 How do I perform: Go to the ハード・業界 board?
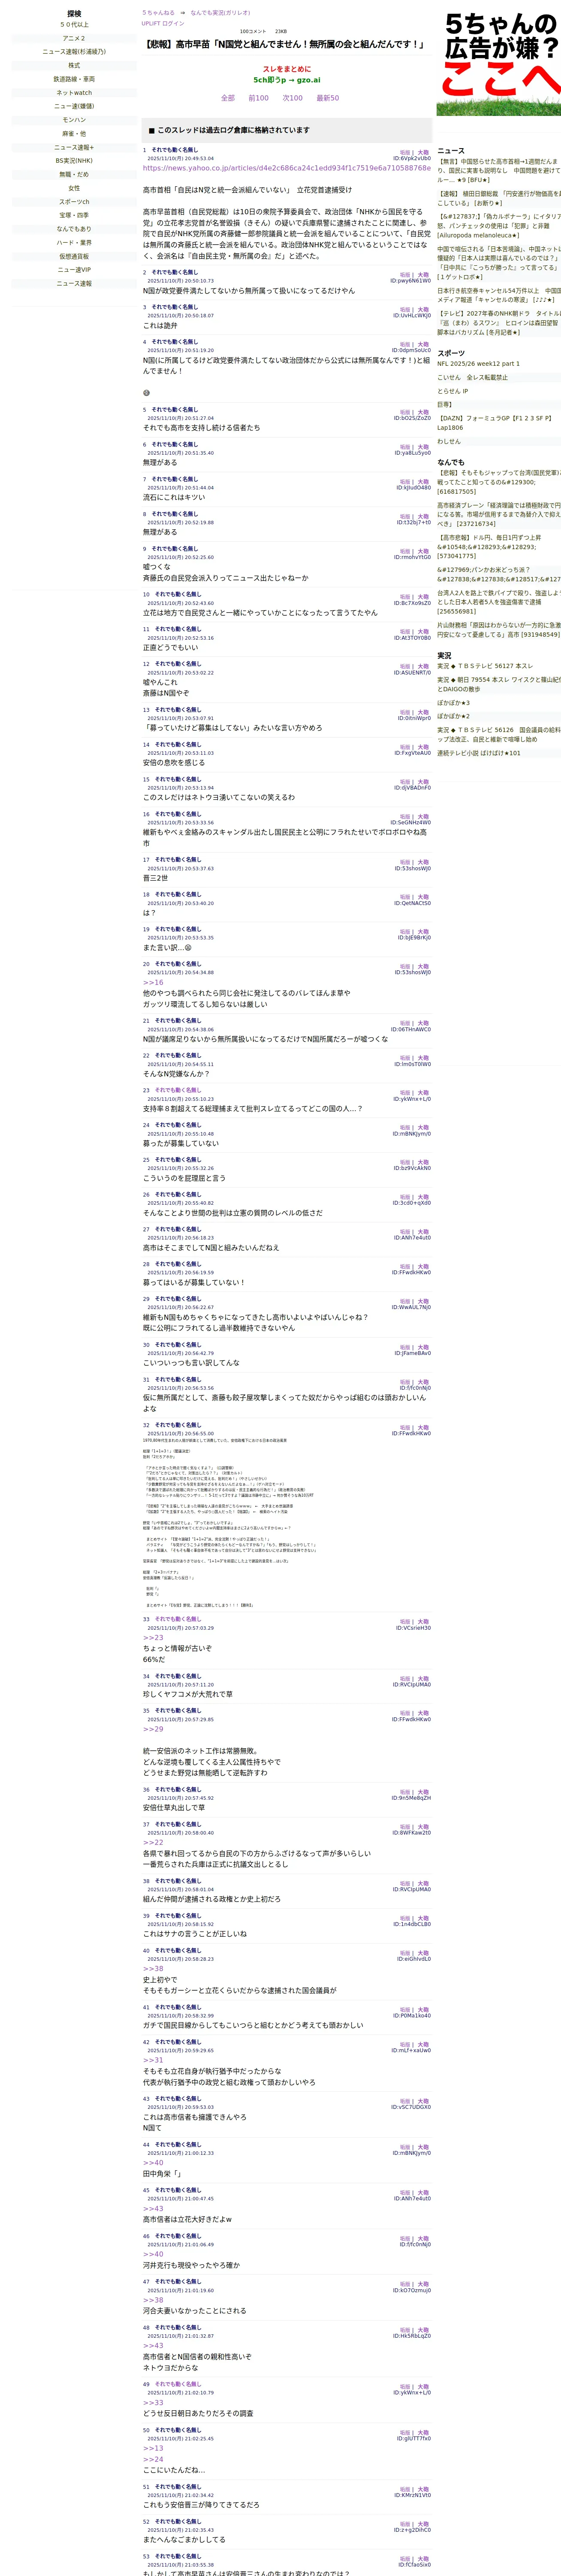pos(74,242)
